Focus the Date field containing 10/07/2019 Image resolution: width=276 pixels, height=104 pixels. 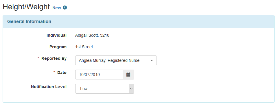pos(99,75)
